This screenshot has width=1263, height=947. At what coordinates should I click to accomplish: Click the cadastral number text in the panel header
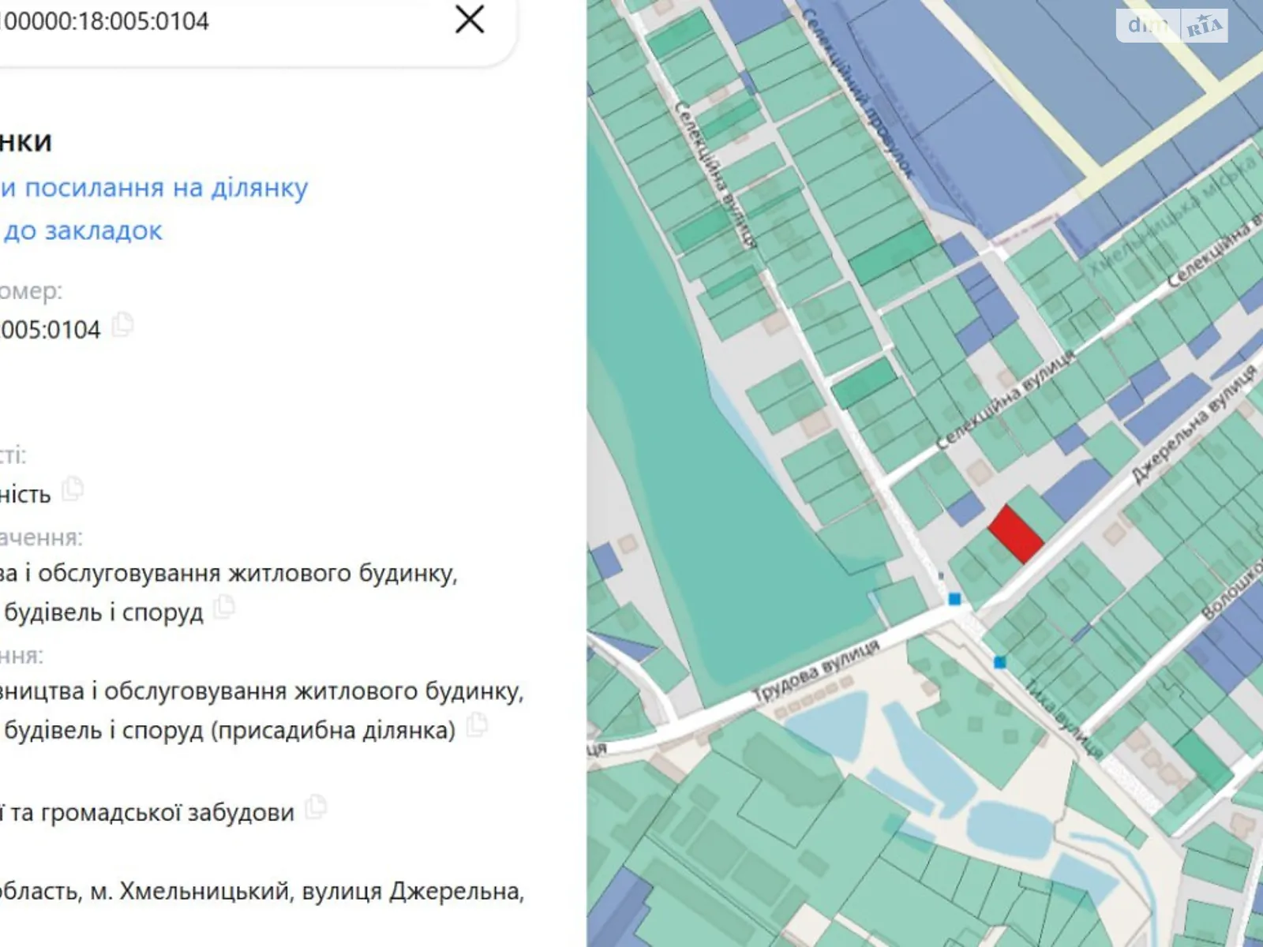tap(103, 21)
